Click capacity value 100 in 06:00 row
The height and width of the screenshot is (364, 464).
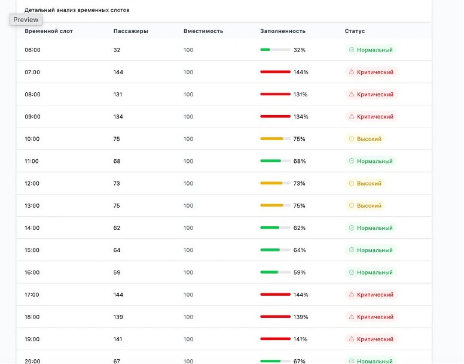(x=188, y=50)
